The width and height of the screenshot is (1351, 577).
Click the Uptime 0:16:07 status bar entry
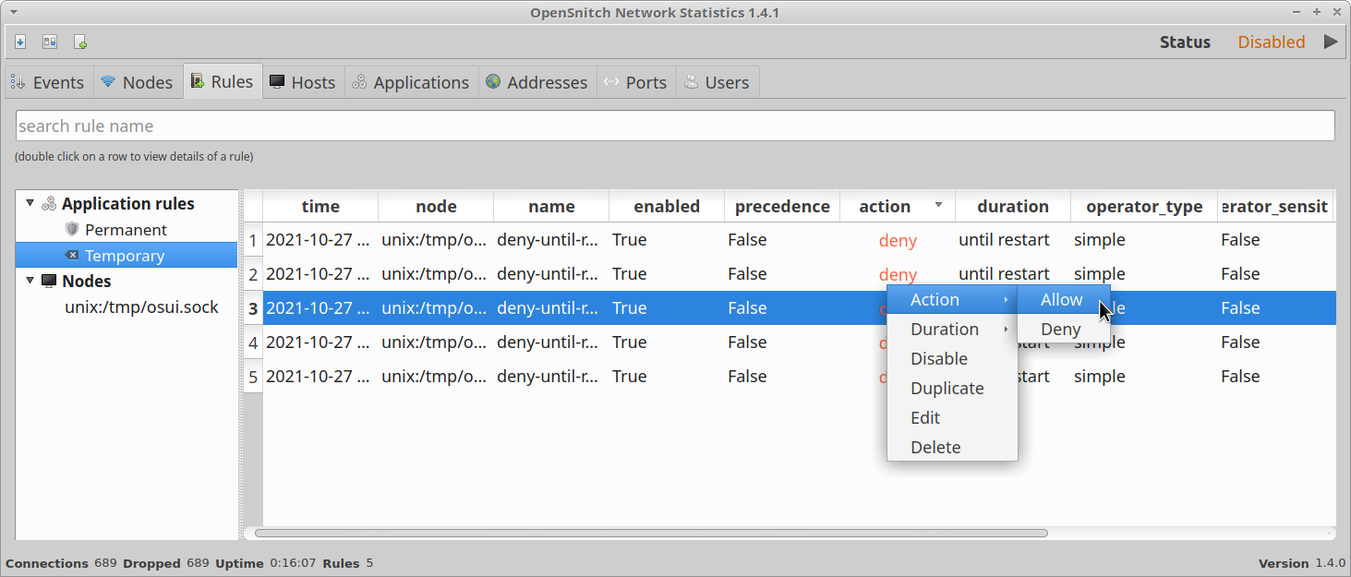point(266,563)
